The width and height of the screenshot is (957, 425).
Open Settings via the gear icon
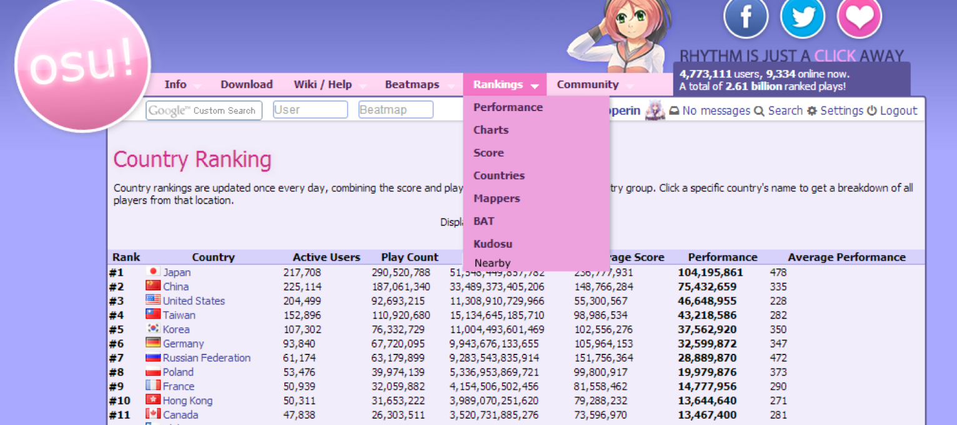coord(812,111)
